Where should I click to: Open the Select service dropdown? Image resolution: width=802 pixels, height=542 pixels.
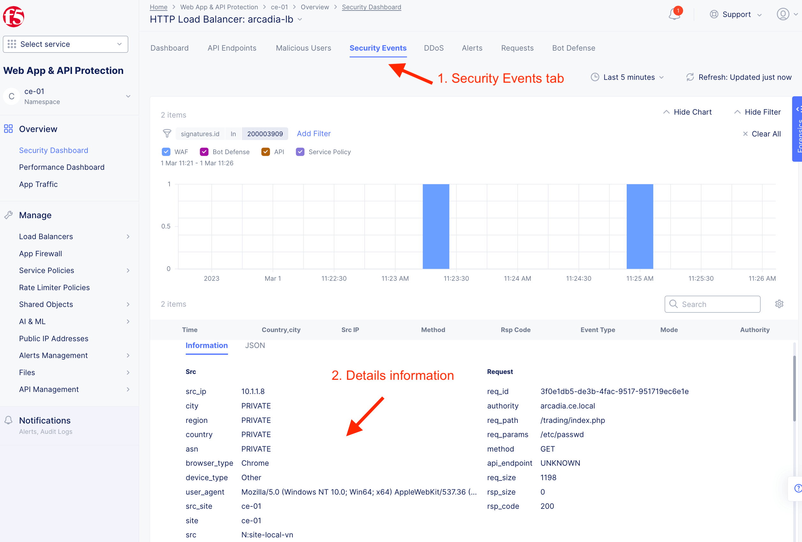(66, 44)
